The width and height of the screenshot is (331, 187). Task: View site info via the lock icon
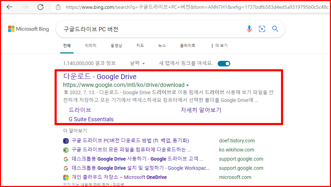point(58,7)
